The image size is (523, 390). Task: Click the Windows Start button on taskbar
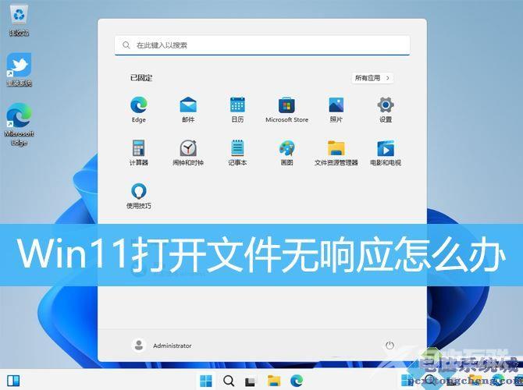click(206, 381)
